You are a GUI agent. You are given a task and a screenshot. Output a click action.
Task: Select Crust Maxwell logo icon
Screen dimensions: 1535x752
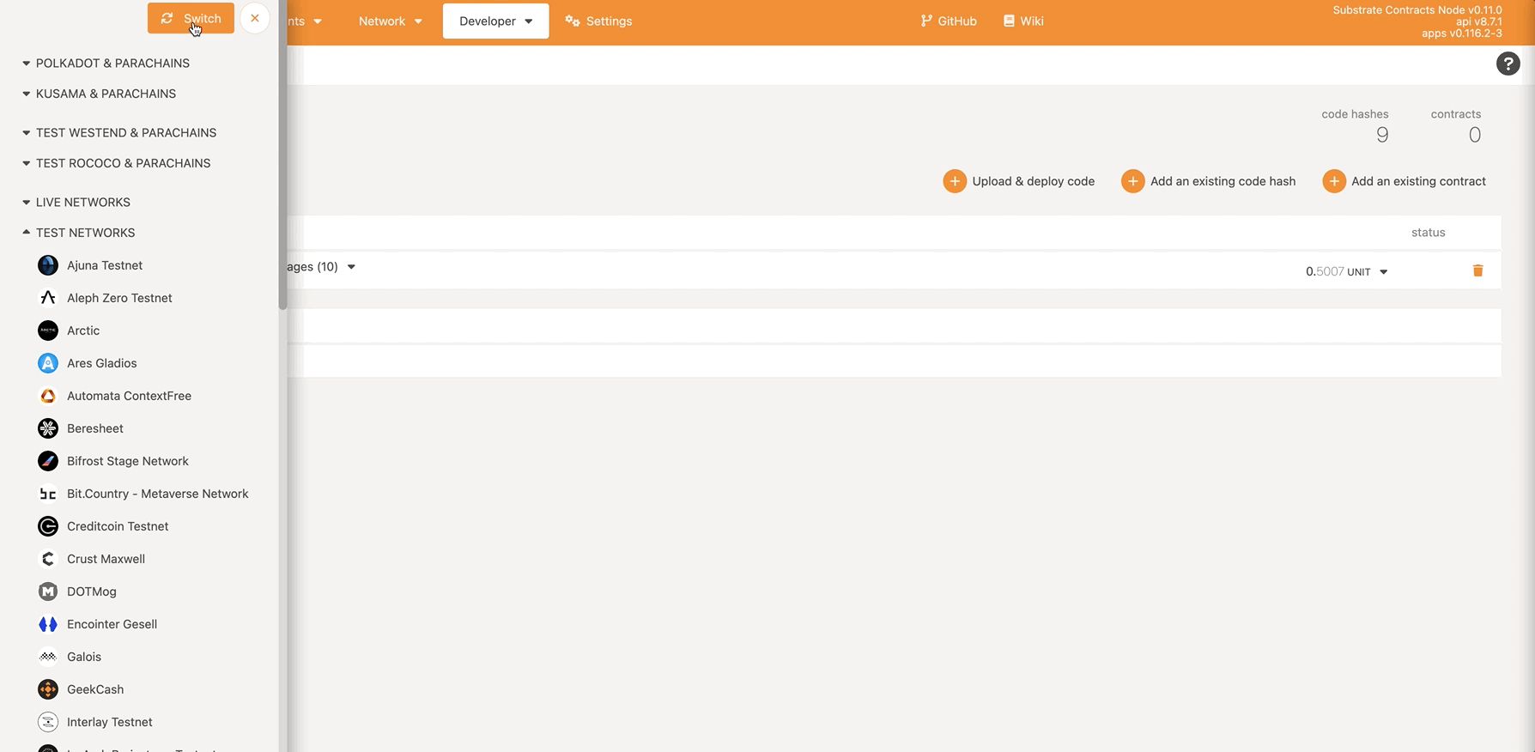coord(48,559)
